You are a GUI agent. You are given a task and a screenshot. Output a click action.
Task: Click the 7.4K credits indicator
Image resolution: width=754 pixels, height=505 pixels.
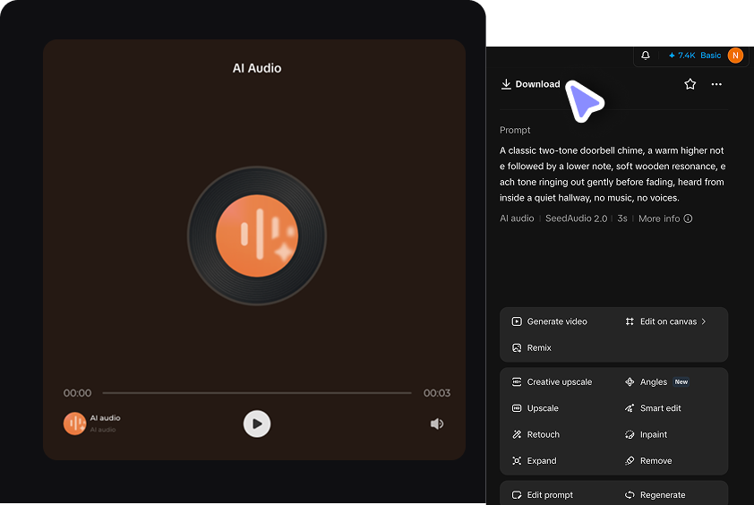click(x=681, y=56)
